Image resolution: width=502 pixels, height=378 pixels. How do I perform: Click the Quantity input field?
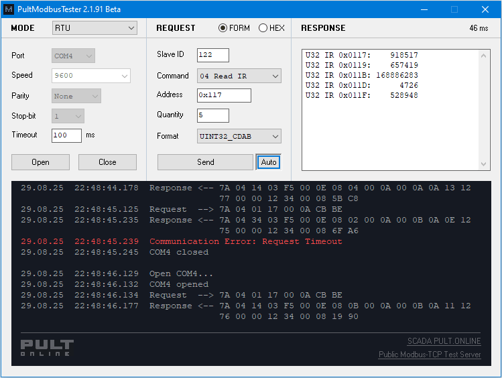click(x=212, y=115)
